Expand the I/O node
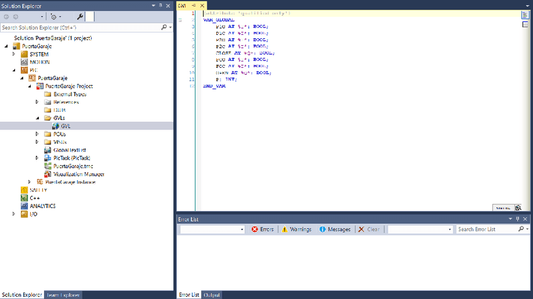 point(14,214)
